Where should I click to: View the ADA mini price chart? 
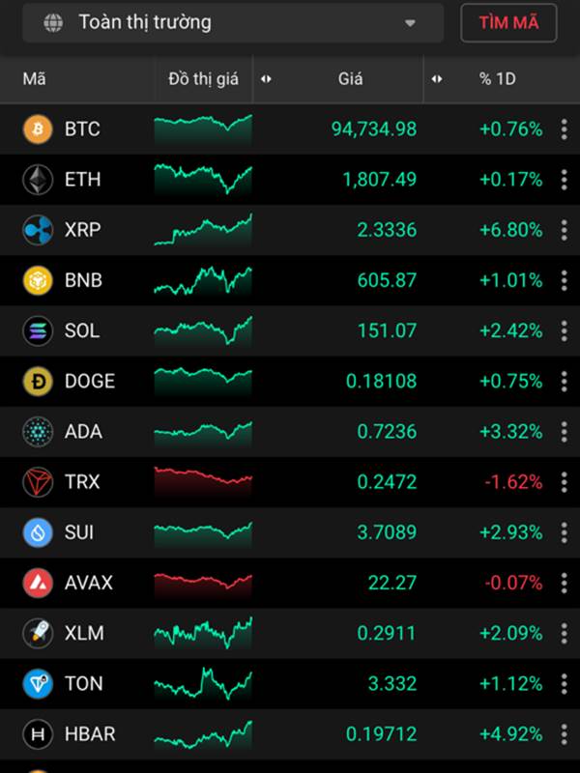[203, 432]
